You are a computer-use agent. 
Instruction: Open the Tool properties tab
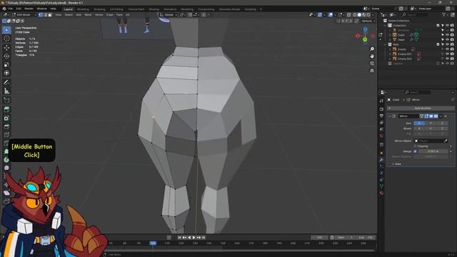(x=381, y=101)
